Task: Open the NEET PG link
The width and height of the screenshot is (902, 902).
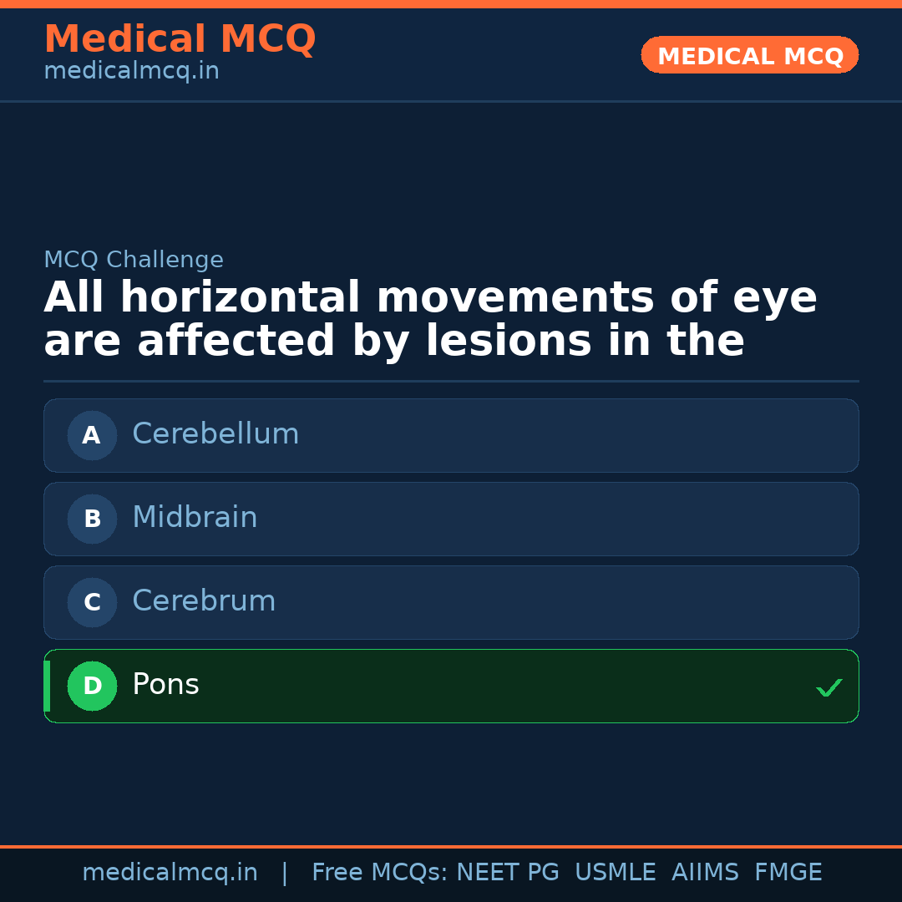Action: (x=507, y=871)
